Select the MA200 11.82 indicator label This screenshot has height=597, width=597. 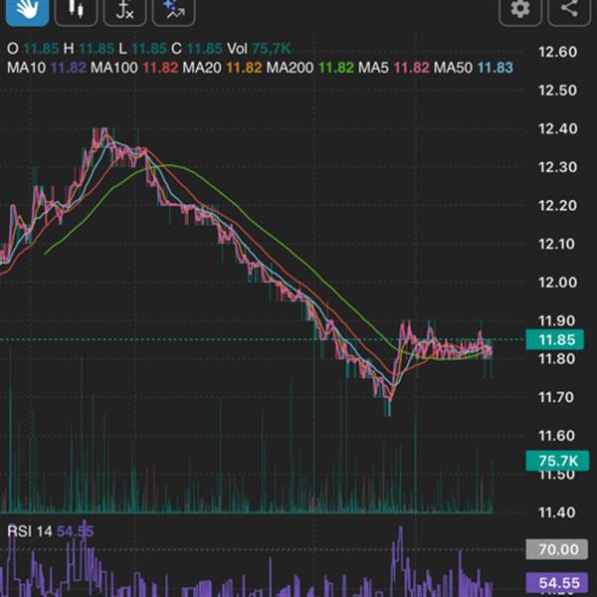point(310,68)
